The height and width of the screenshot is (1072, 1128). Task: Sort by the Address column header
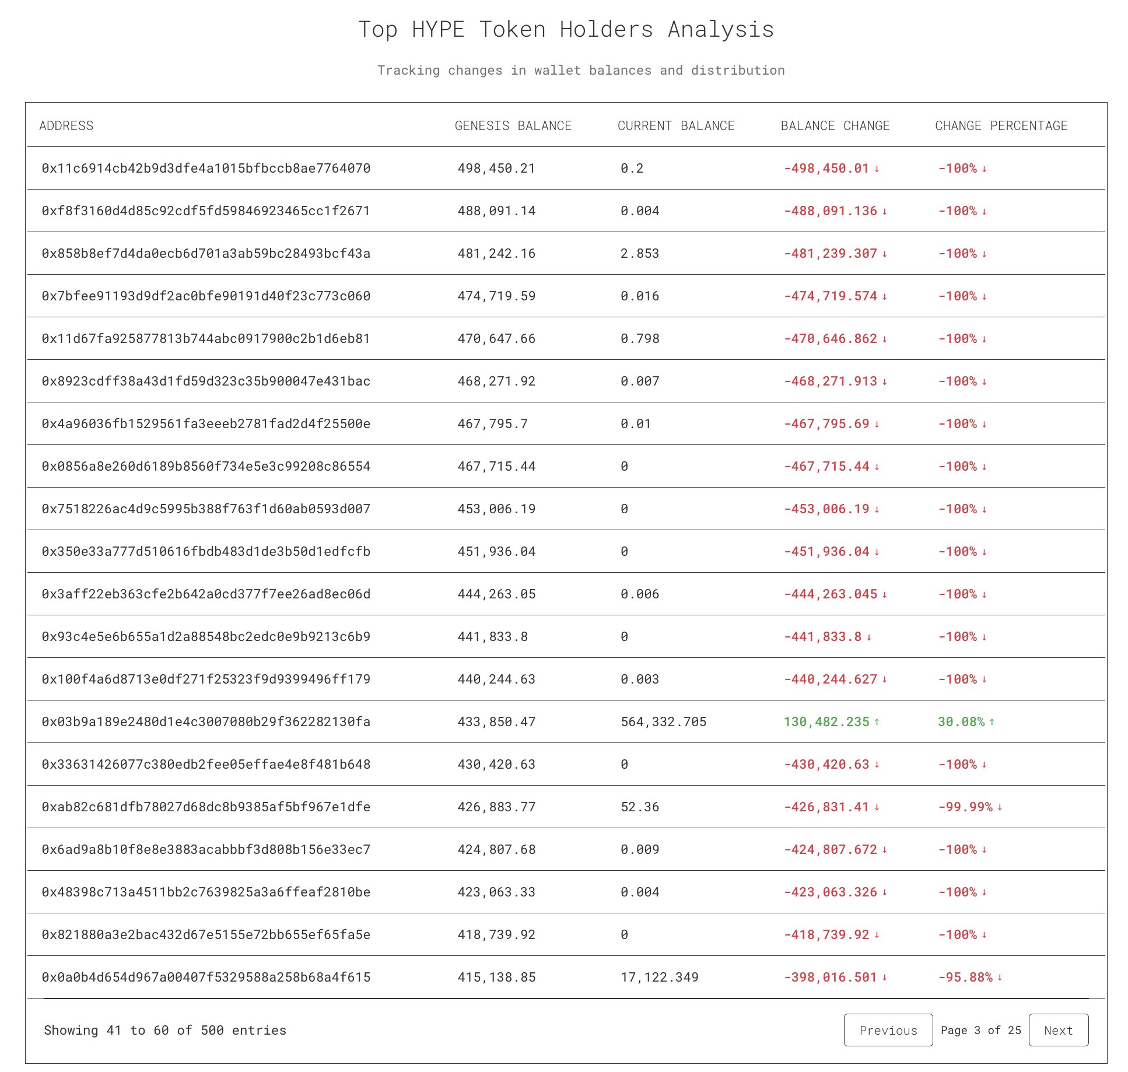[66, 126]
